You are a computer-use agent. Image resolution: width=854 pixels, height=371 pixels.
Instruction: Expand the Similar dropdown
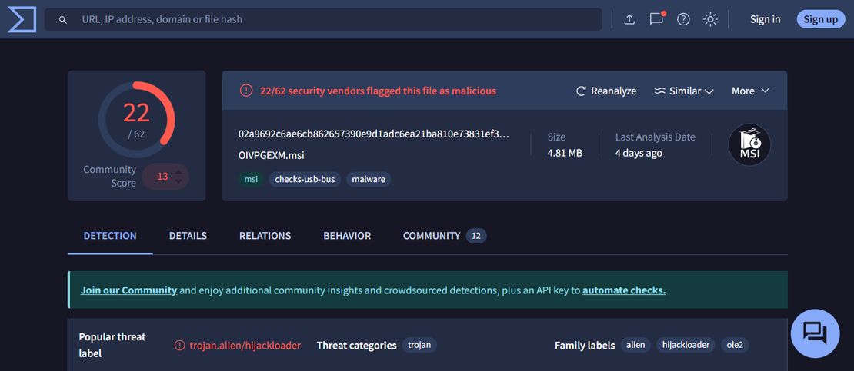pyautogui.click(x=684, y=91)
